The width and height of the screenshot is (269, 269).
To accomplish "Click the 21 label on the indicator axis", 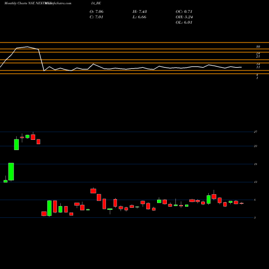I will [x=258, y=56].
